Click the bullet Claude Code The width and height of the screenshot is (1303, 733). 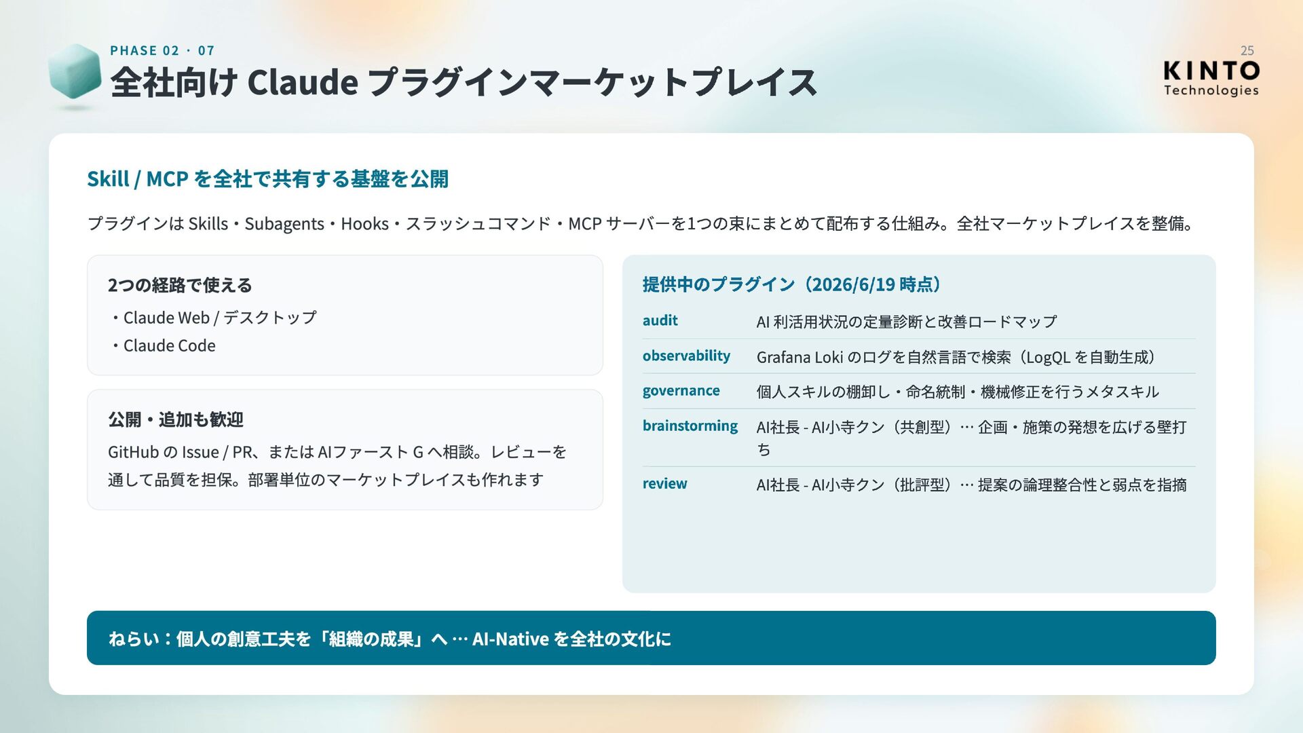[x=163, y=345]
